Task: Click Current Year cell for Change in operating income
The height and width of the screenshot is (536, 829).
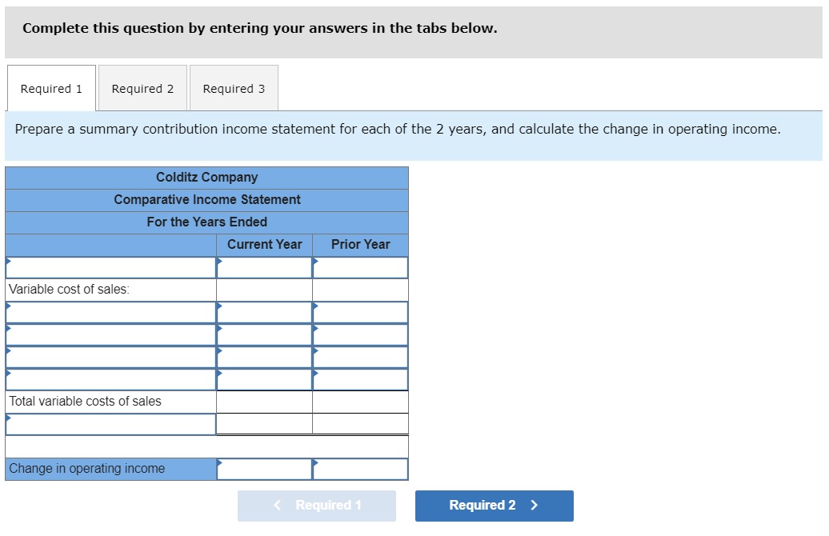Action: coord(264,469)
